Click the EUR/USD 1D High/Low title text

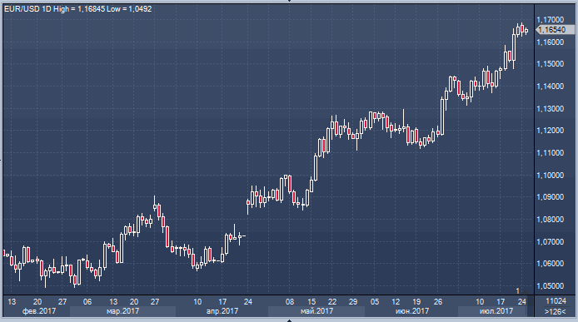tap(77, 9)
